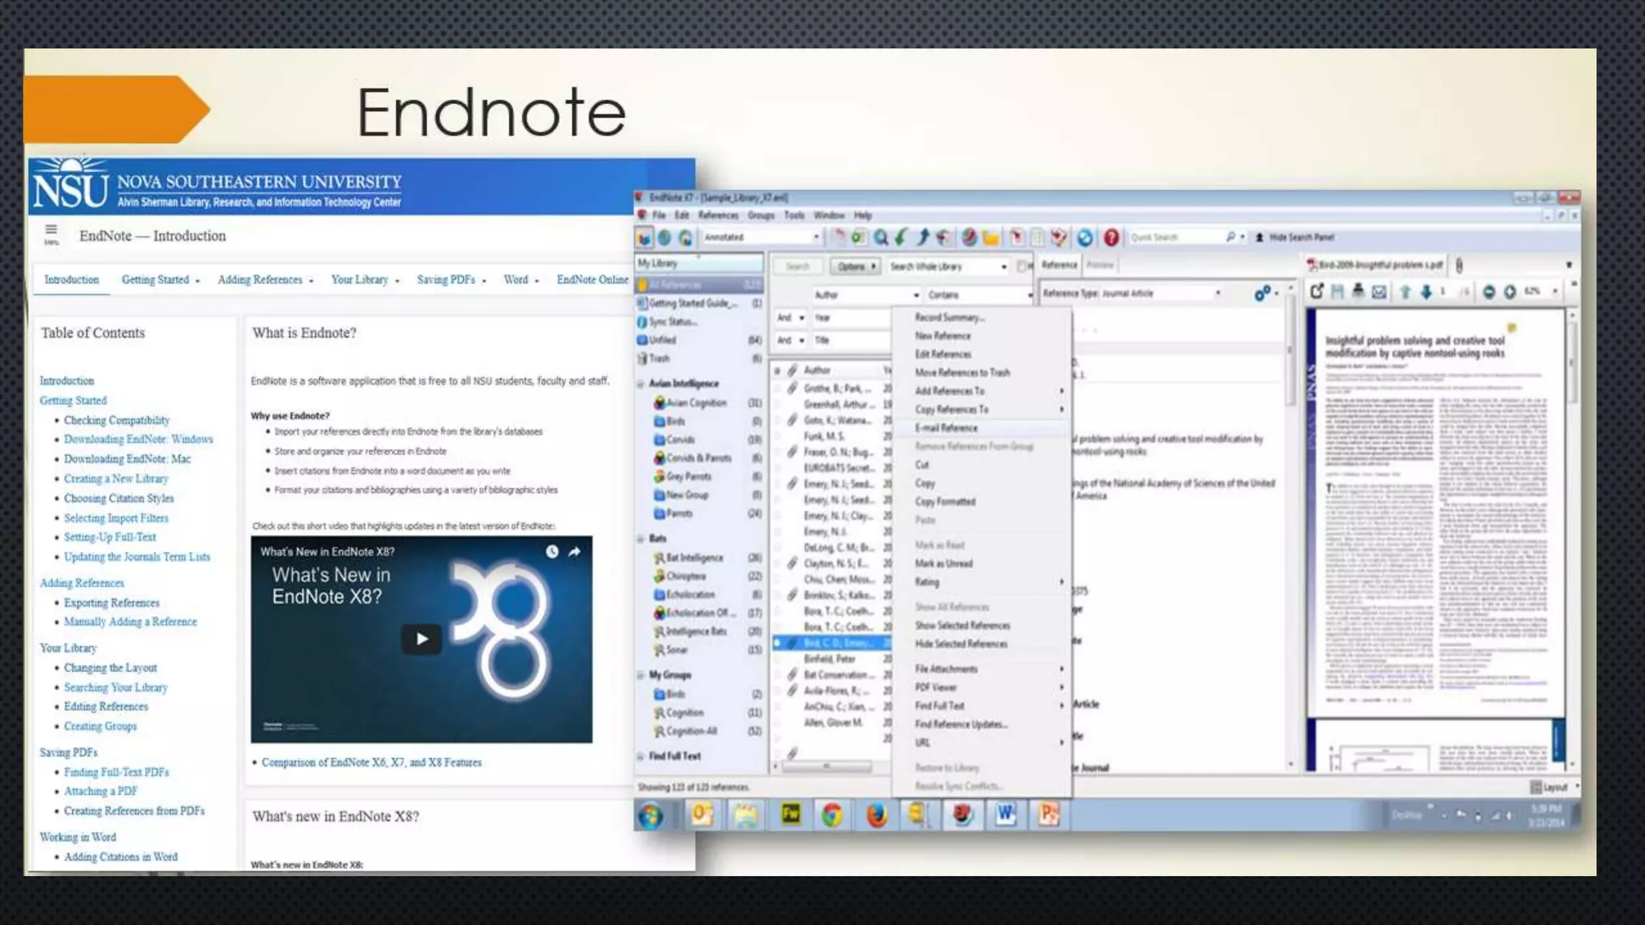
Task: Click the email PDF envelope icon
Action: click(1378, 291)
